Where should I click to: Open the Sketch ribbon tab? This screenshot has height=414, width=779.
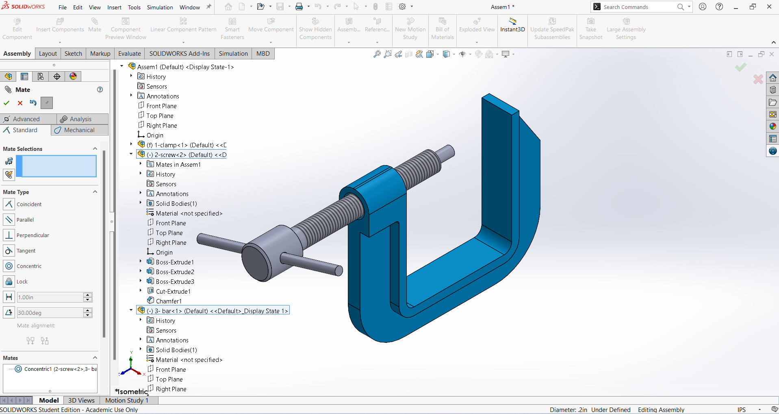[x=73, y=54]
